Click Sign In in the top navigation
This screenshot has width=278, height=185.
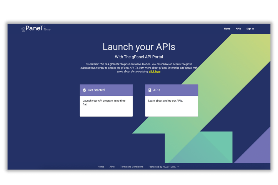coord(250,29)
